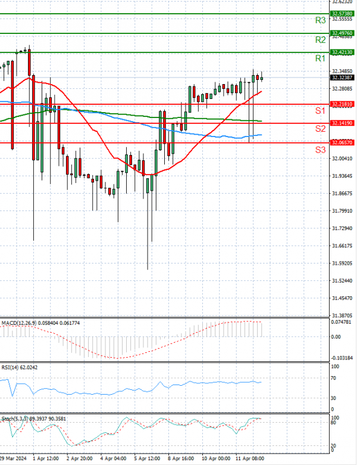Image resolution: width=357 pixels, height=465 pixels.
Task: Click the RSI 70 level value
Action: coord(333,378)
